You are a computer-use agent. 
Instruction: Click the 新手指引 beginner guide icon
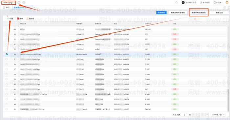201,3
